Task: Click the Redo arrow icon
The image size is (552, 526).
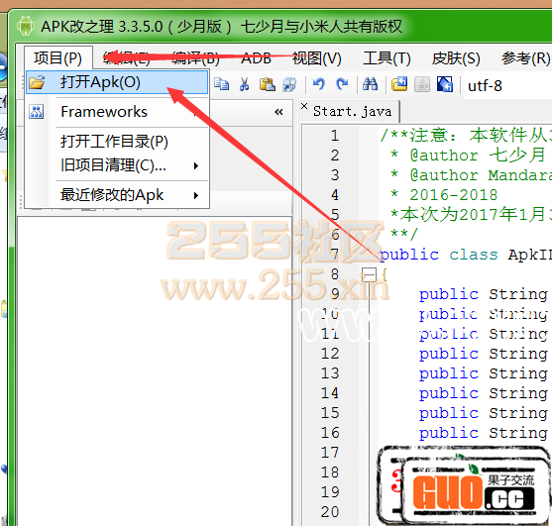Action: [x=342, y=84]
